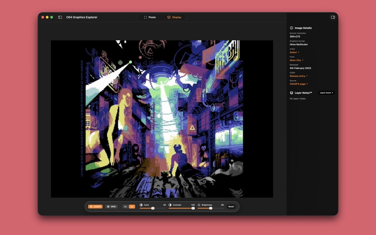Click the Color value 50
Image resolution: width=376 pixels, height=235 pixels.
tap(164, 205)
